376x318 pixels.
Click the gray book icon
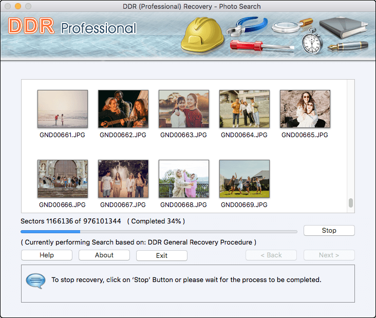(344, 28)
